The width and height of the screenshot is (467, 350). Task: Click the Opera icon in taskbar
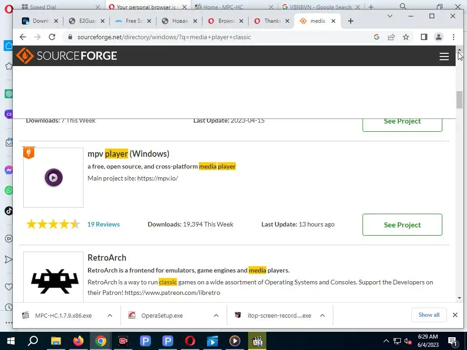coord(190,341)
